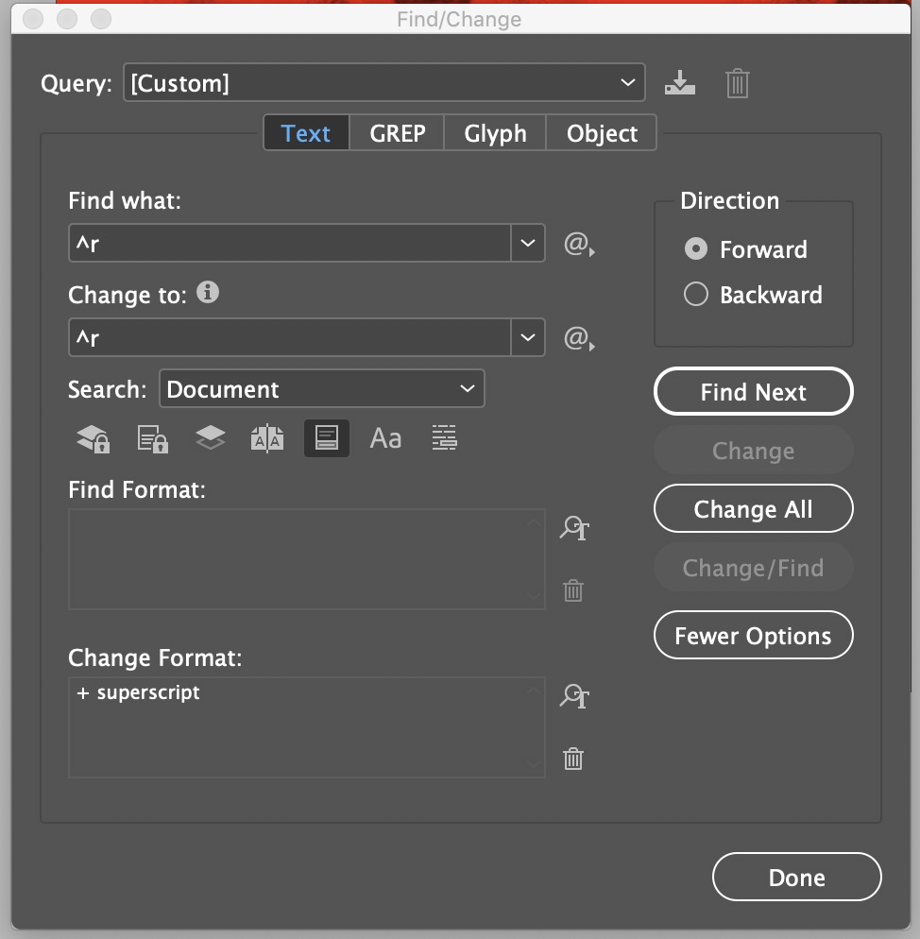Switch to the GREP tab
Image resolution: width=920 pixels, height=939 pixels.
coord(397,133)
